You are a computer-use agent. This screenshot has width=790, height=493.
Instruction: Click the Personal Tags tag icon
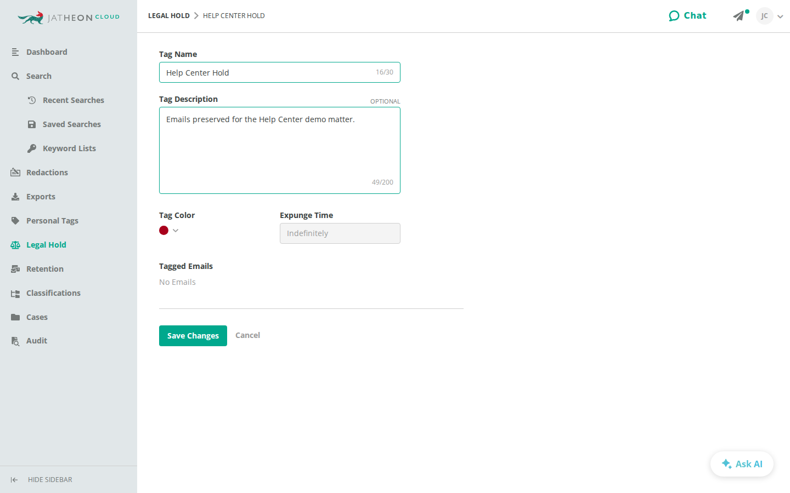15,221
